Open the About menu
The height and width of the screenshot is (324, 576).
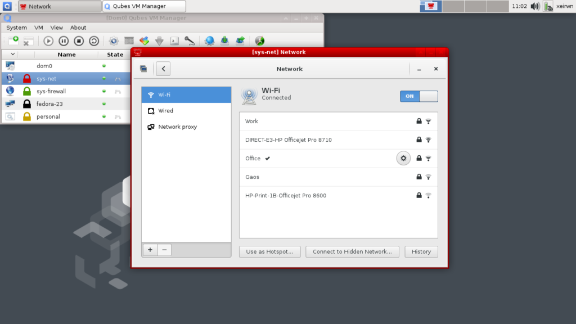[x=78, y=28]
